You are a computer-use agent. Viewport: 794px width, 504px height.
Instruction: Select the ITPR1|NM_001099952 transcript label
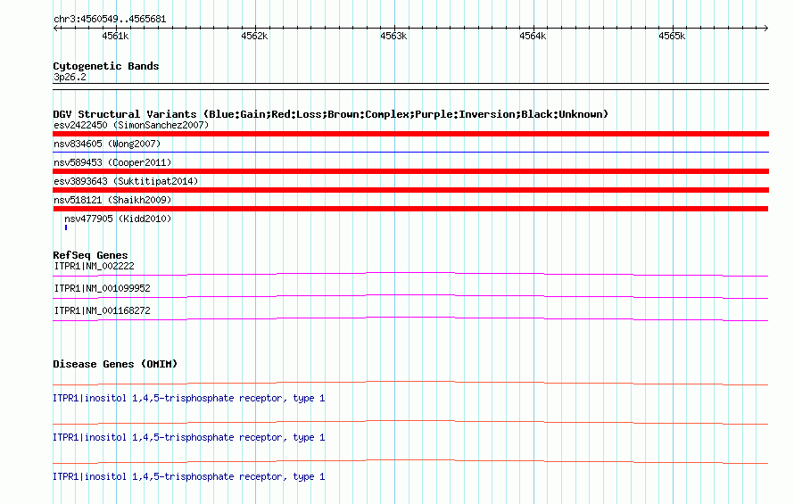[x=103, y=288]
